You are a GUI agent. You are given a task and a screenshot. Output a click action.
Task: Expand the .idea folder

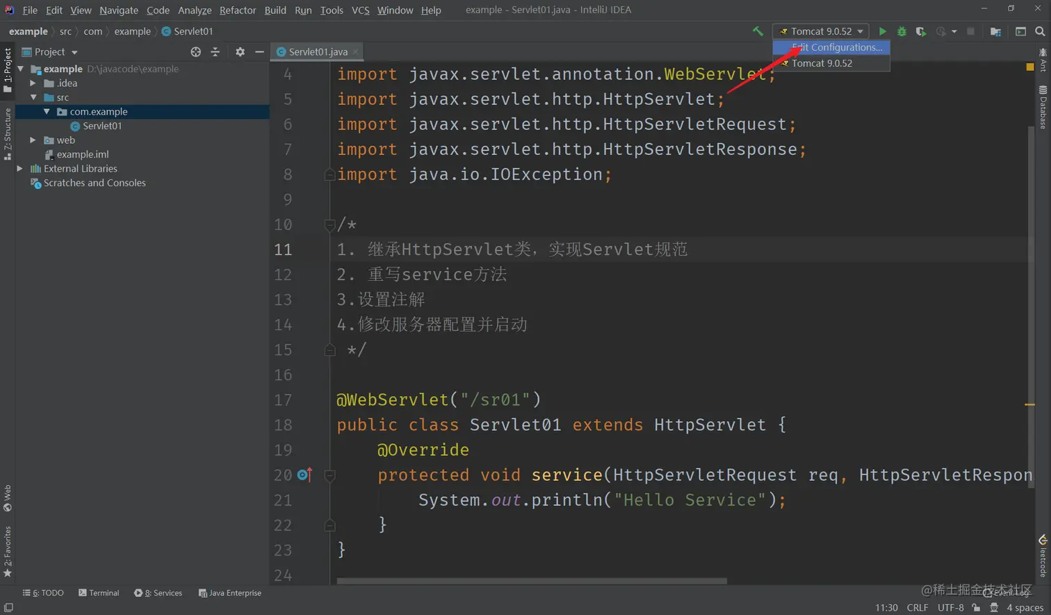33,83
